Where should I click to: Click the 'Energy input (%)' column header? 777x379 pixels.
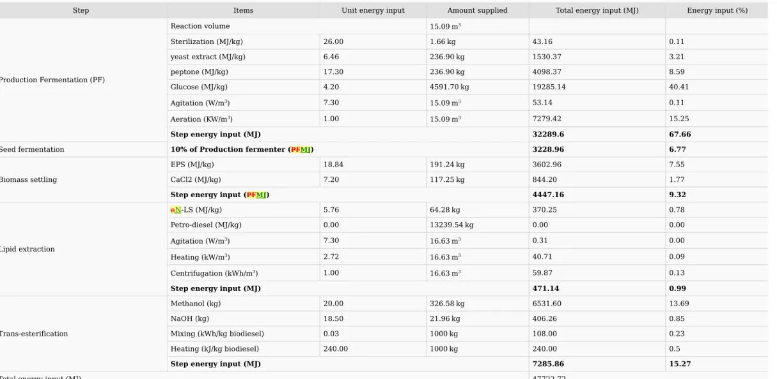717,10
